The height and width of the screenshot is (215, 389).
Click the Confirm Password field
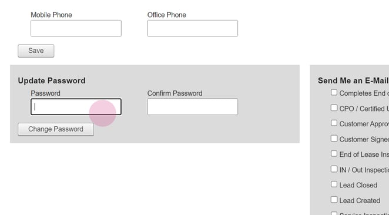pos(193,107)
